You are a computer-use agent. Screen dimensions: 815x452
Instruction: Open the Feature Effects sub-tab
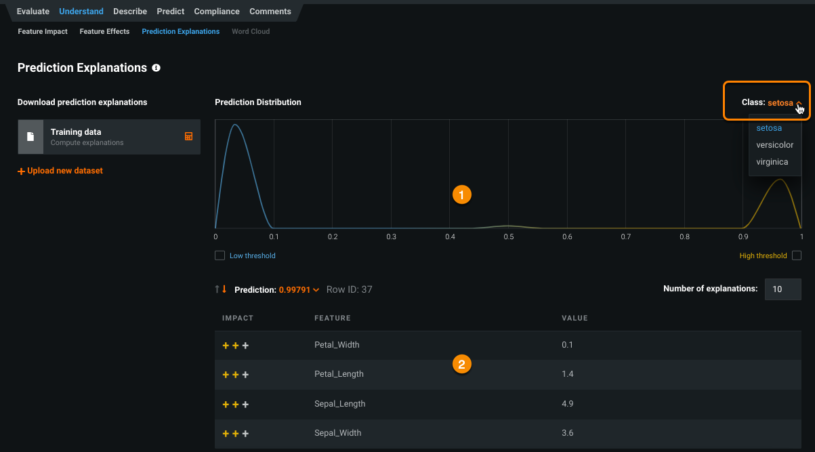click(104, 31)
